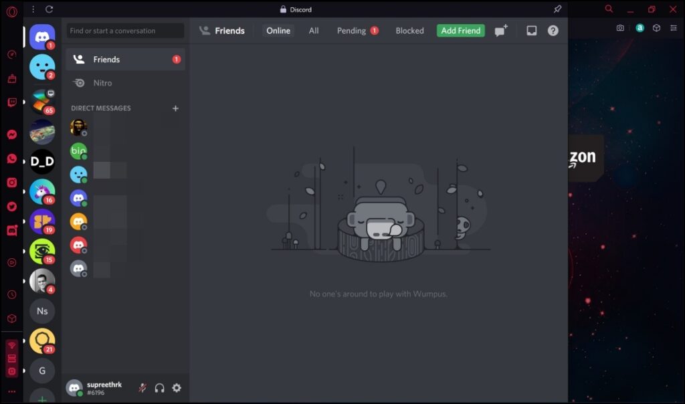The height and width of the screenshot is (404, 685).
Task: Focus the Find or start a conversation field
Action: point(125,31)
